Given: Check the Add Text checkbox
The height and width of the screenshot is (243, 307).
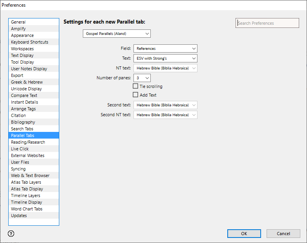Looking at the screenshot, I should [135, 95].
